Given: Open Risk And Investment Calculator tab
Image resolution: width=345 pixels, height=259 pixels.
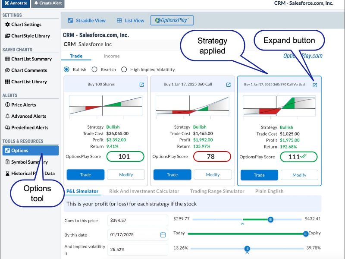Looking at the screenshot, I should (144, 191).
